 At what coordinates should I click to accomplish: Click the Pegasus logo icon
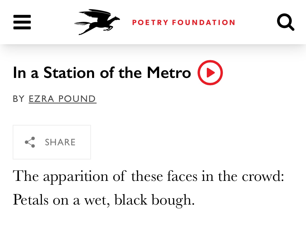pos(97,22)
